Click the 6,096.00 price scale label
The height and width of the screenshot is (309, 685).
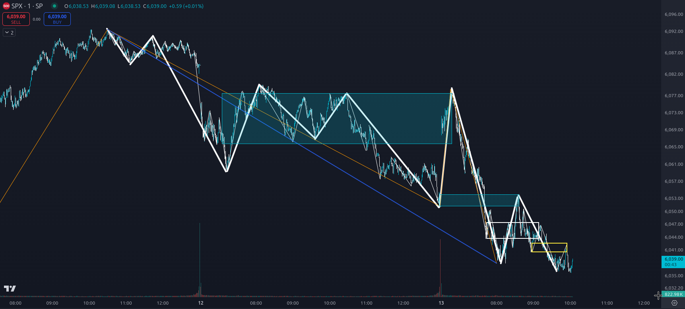673,14
